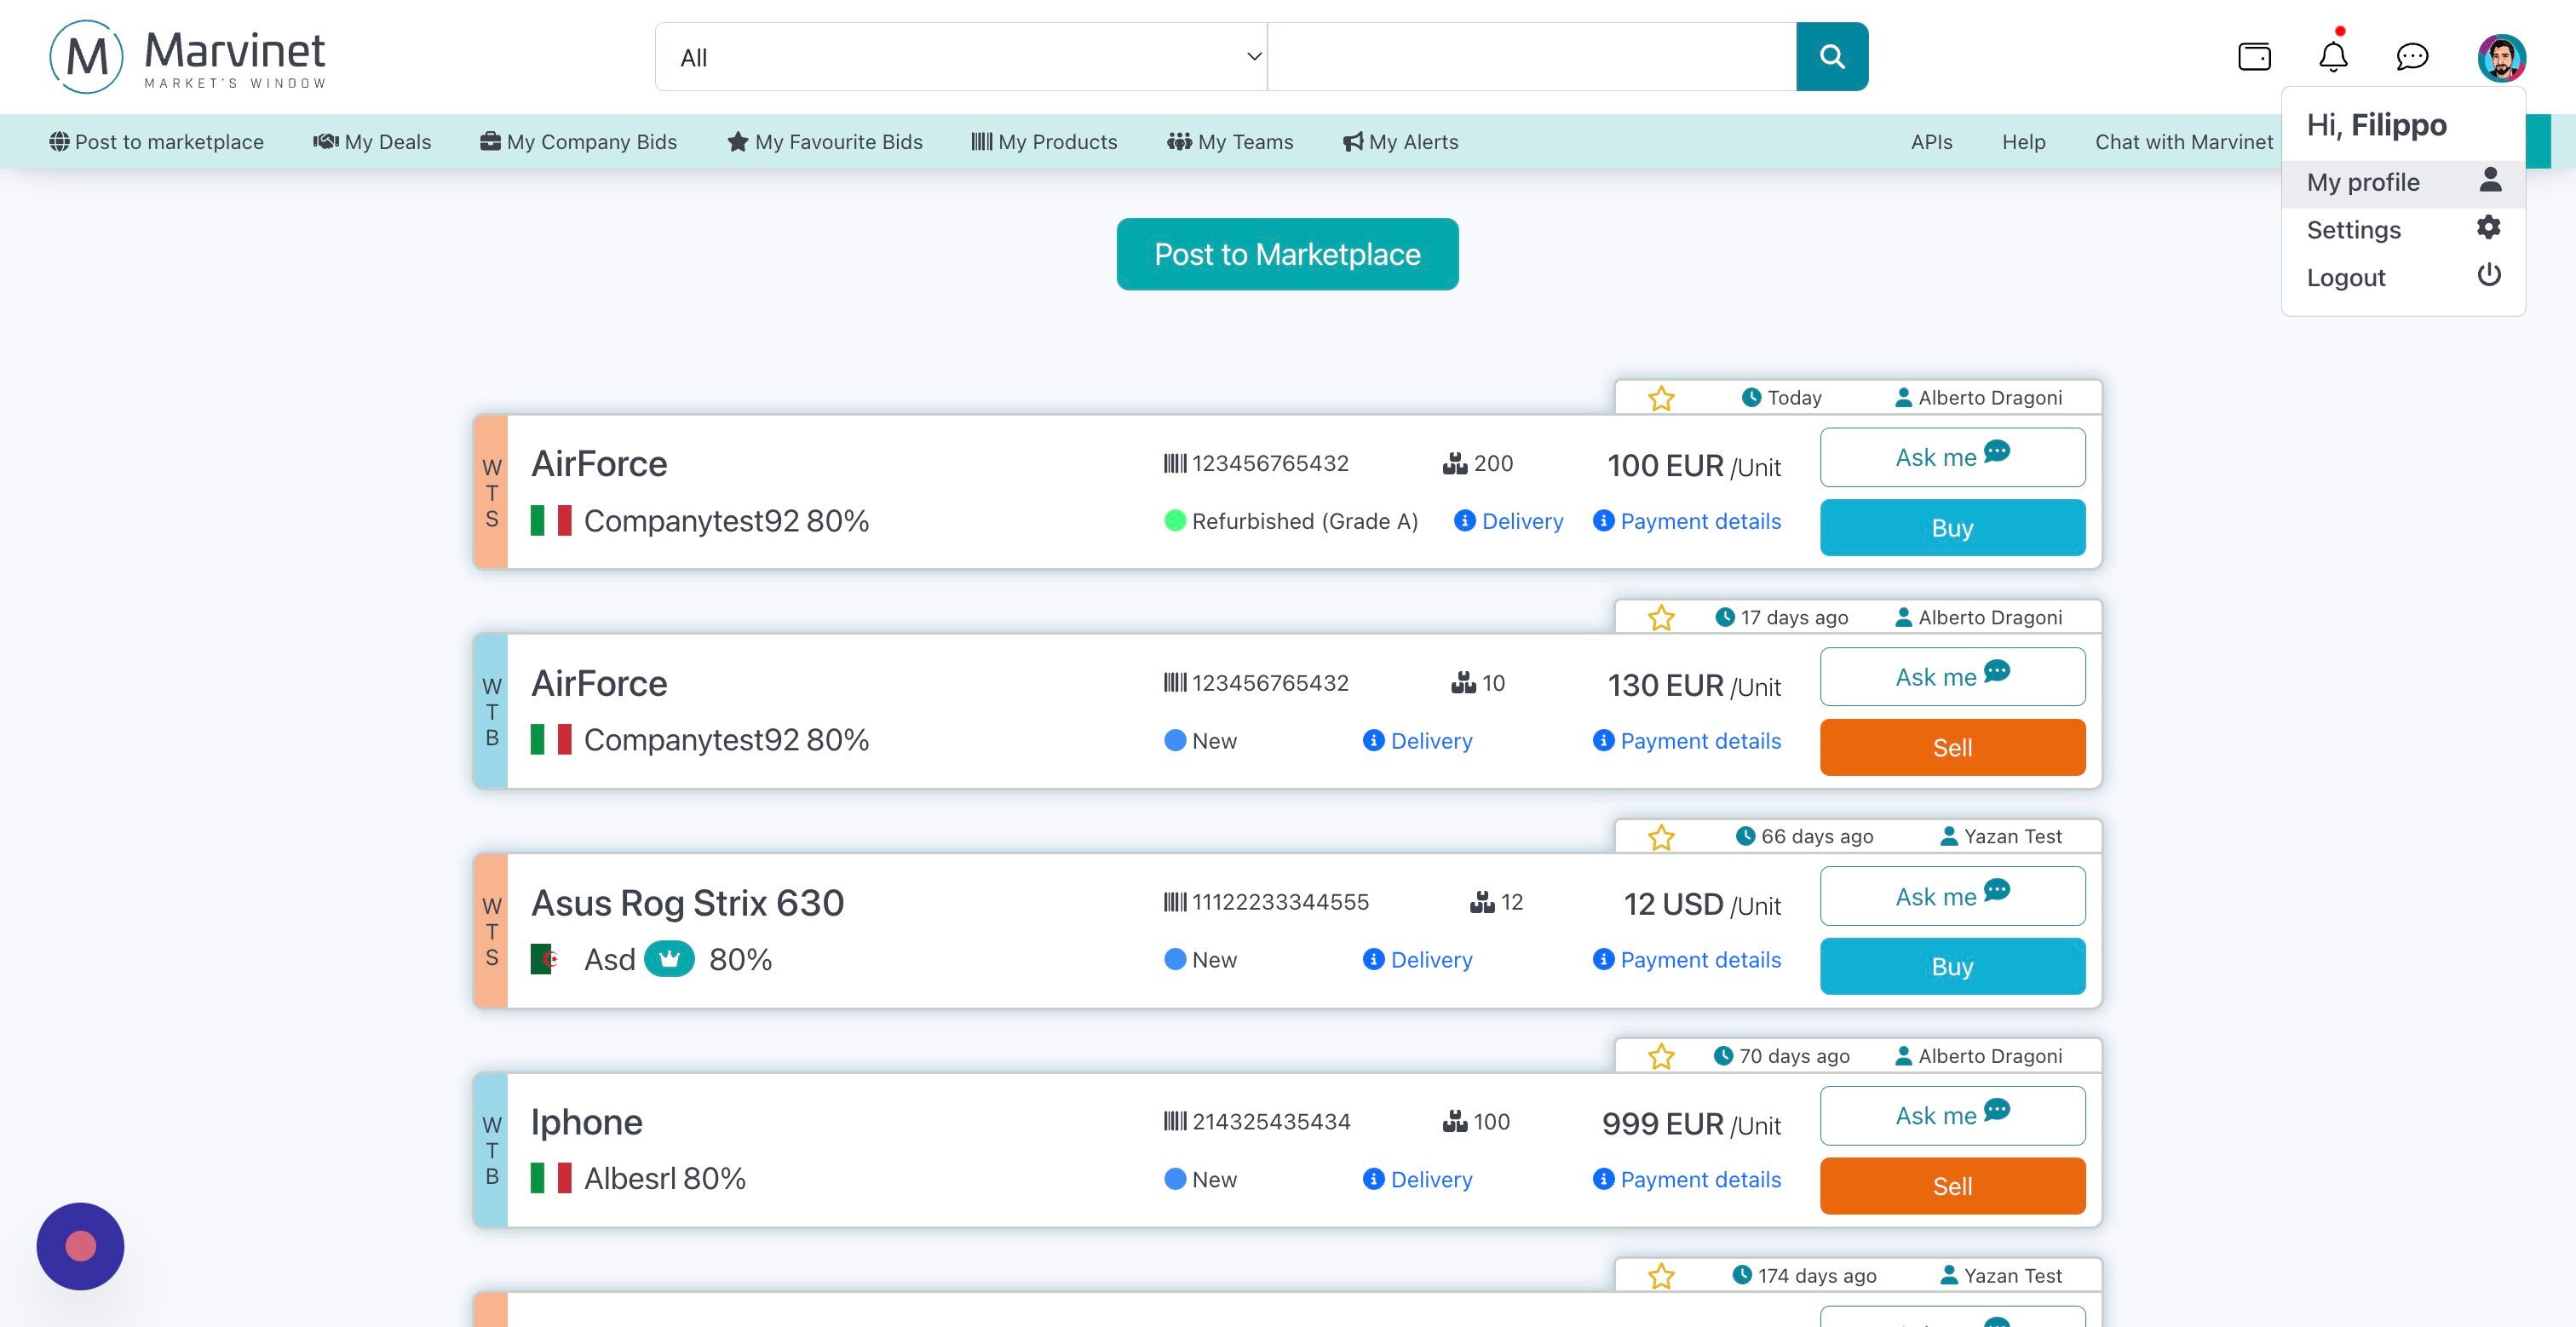2576x1327 pixels.
Task: Star the Asus Rog Strix 630 bid
Action: pyautogui.click(x=1661, y=837)
